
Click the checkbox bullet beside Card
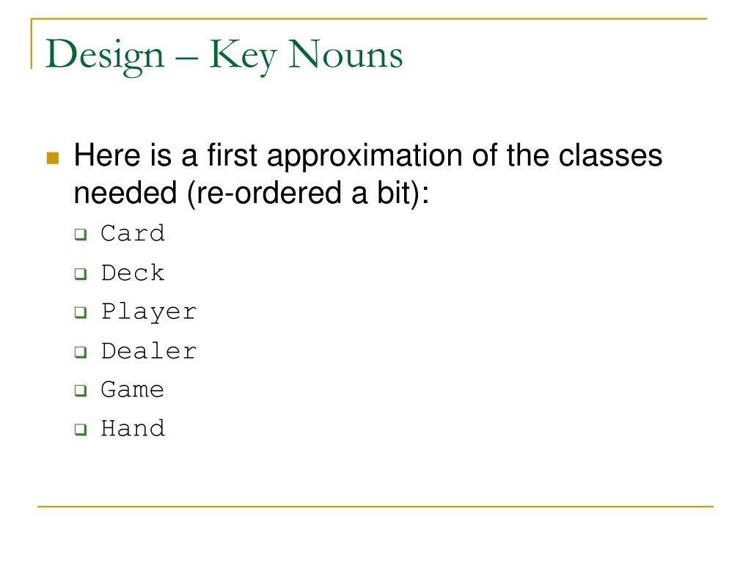(x=81, y=235)
